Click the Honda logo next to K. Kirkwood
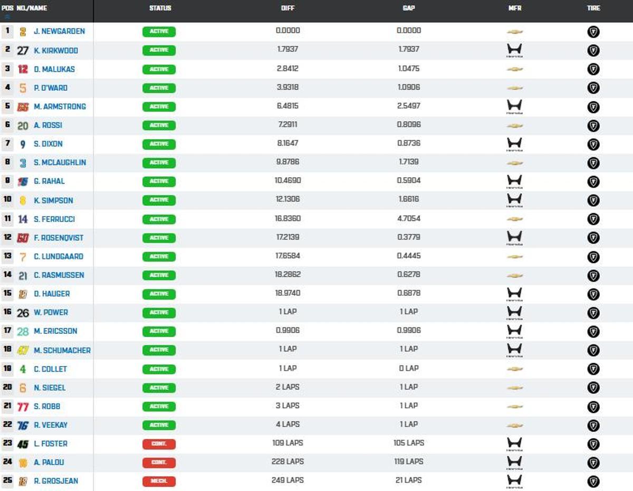This screenshot has width=633, height=491. (514, 50)
